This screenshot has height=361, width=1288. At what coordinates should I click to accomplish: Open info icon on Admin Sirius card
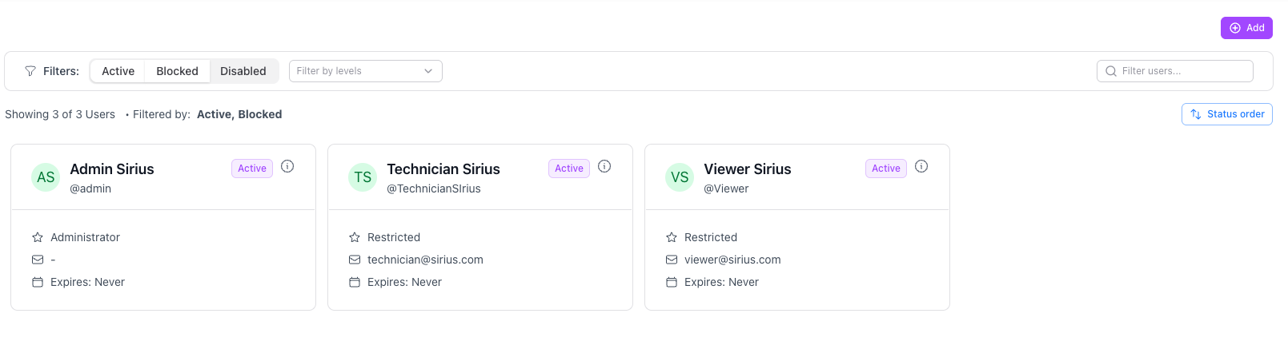(287, 166)
